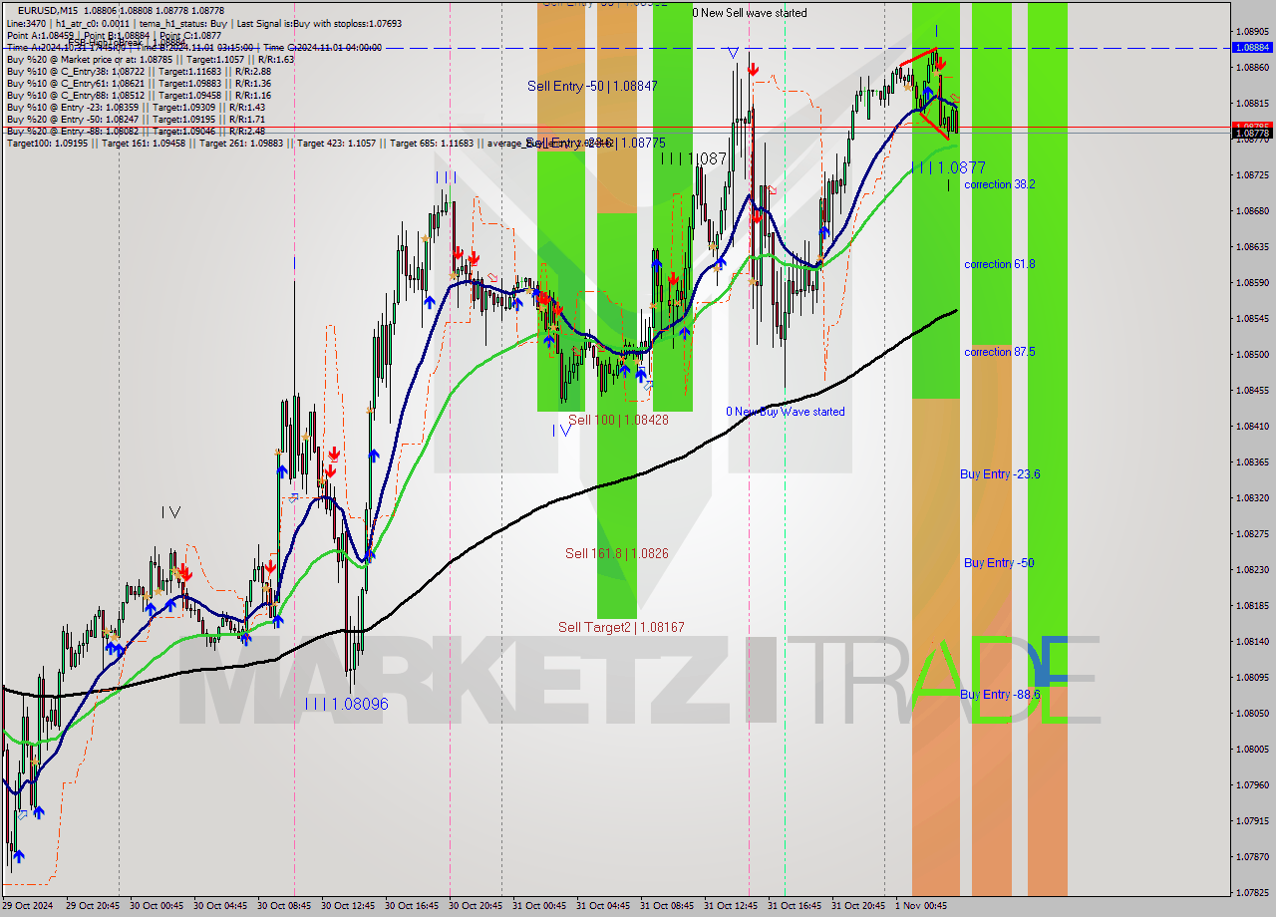
Task: Click the 'Buy %10 @ C_Entry88: 1.08512' line
Action: (x=139, y=95)
